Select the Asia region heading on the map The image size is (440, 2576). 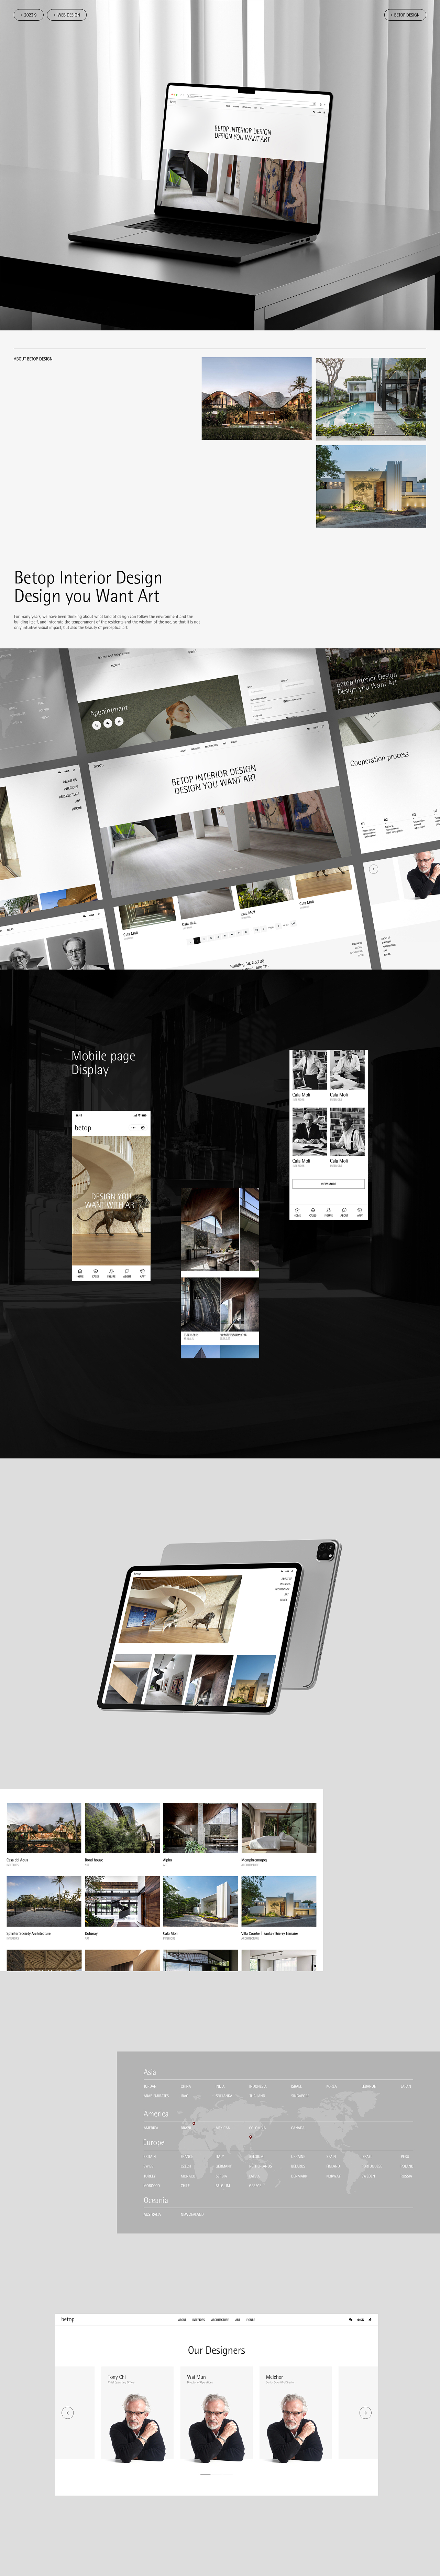coord(150,2072)
